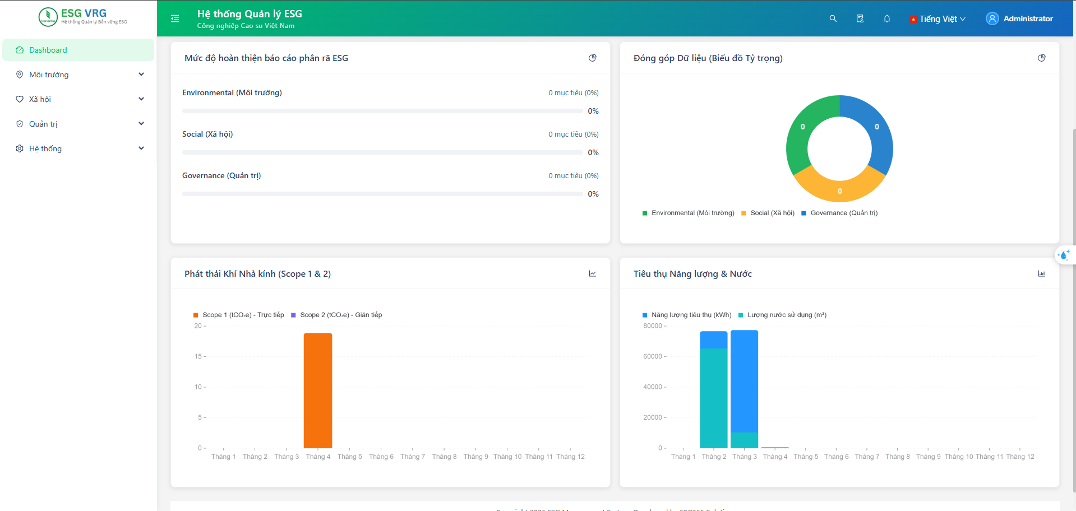Click bar chart icon on Tiêu thụ Năng lượng card
This screenshot has width=1076, height=511.
1042,273
